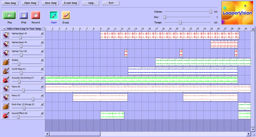Remove the Synth Bass 61 track
256x137 pixels.
[42, 69]
